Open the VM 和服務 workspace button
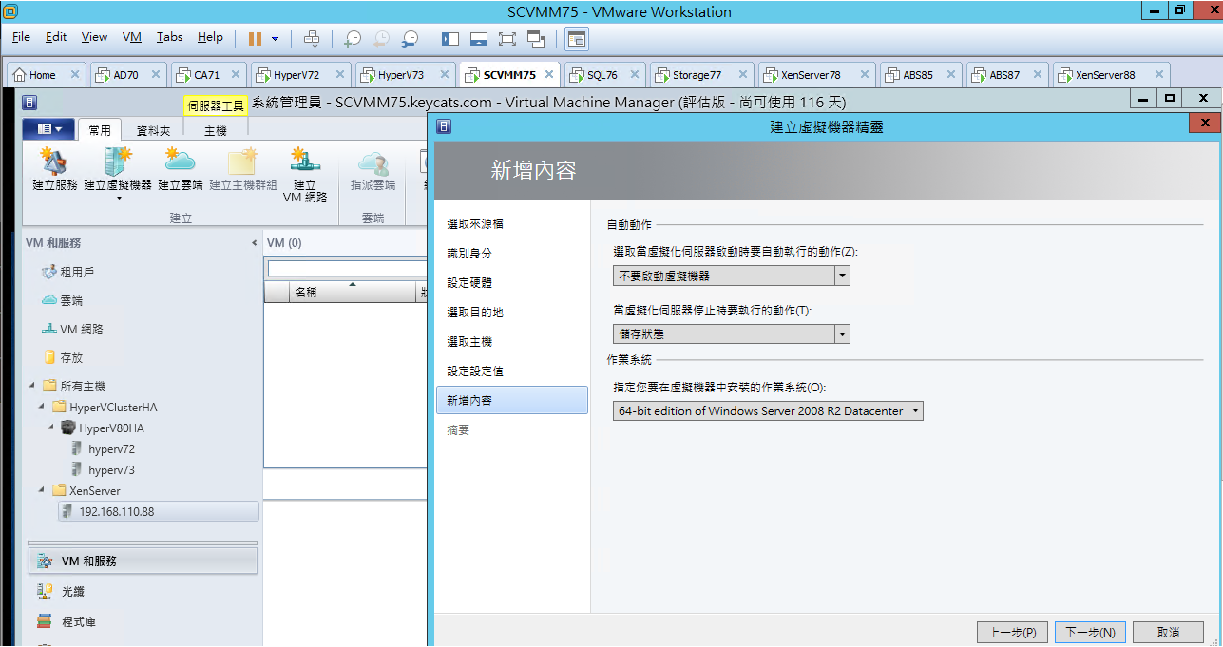Screen dimensions: 1223x647 click(x=143, y=561)
